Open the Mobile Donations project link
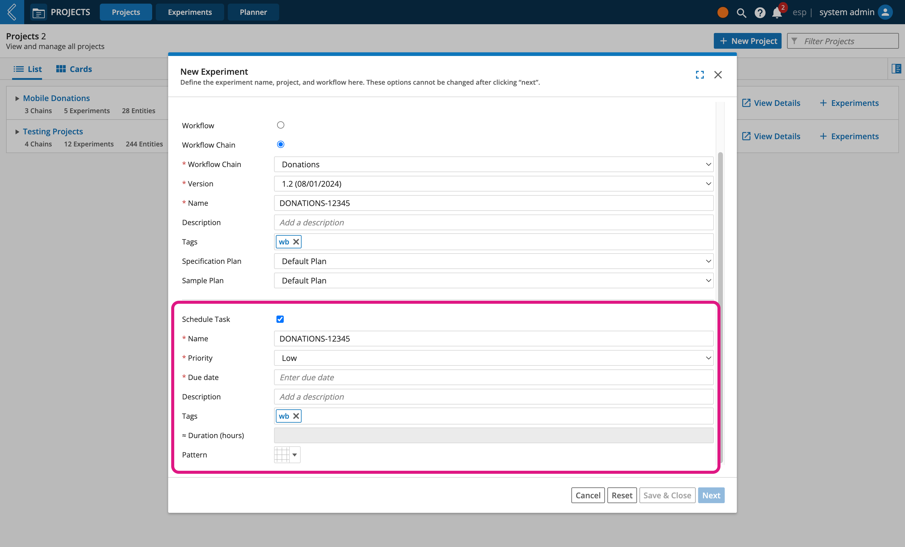Screen dimensions: 905x547 pos(57,98)
